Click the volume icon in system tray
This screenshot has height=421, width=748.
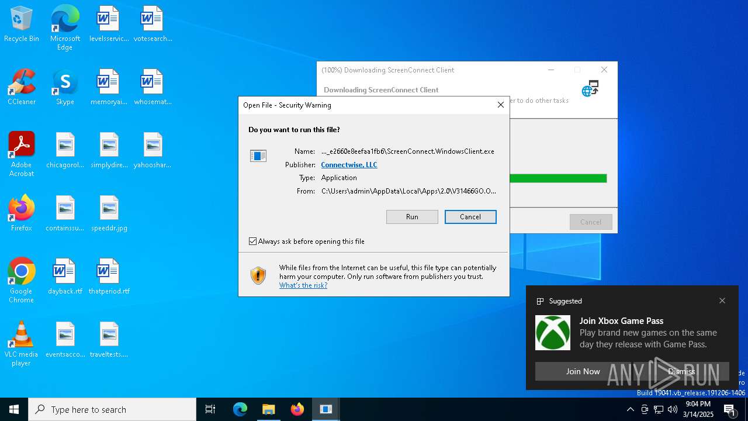[673, 409]
